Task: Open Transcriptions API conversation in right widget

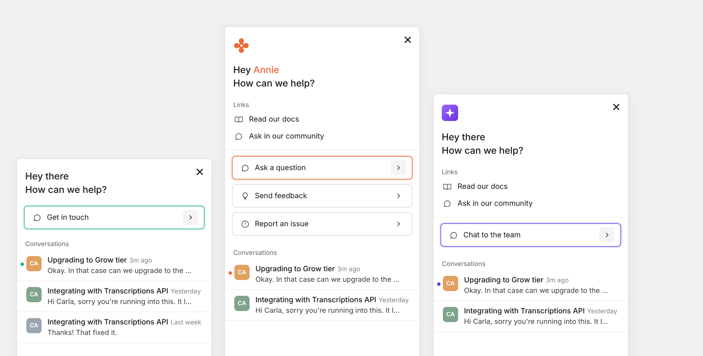Action: (531, 316)
